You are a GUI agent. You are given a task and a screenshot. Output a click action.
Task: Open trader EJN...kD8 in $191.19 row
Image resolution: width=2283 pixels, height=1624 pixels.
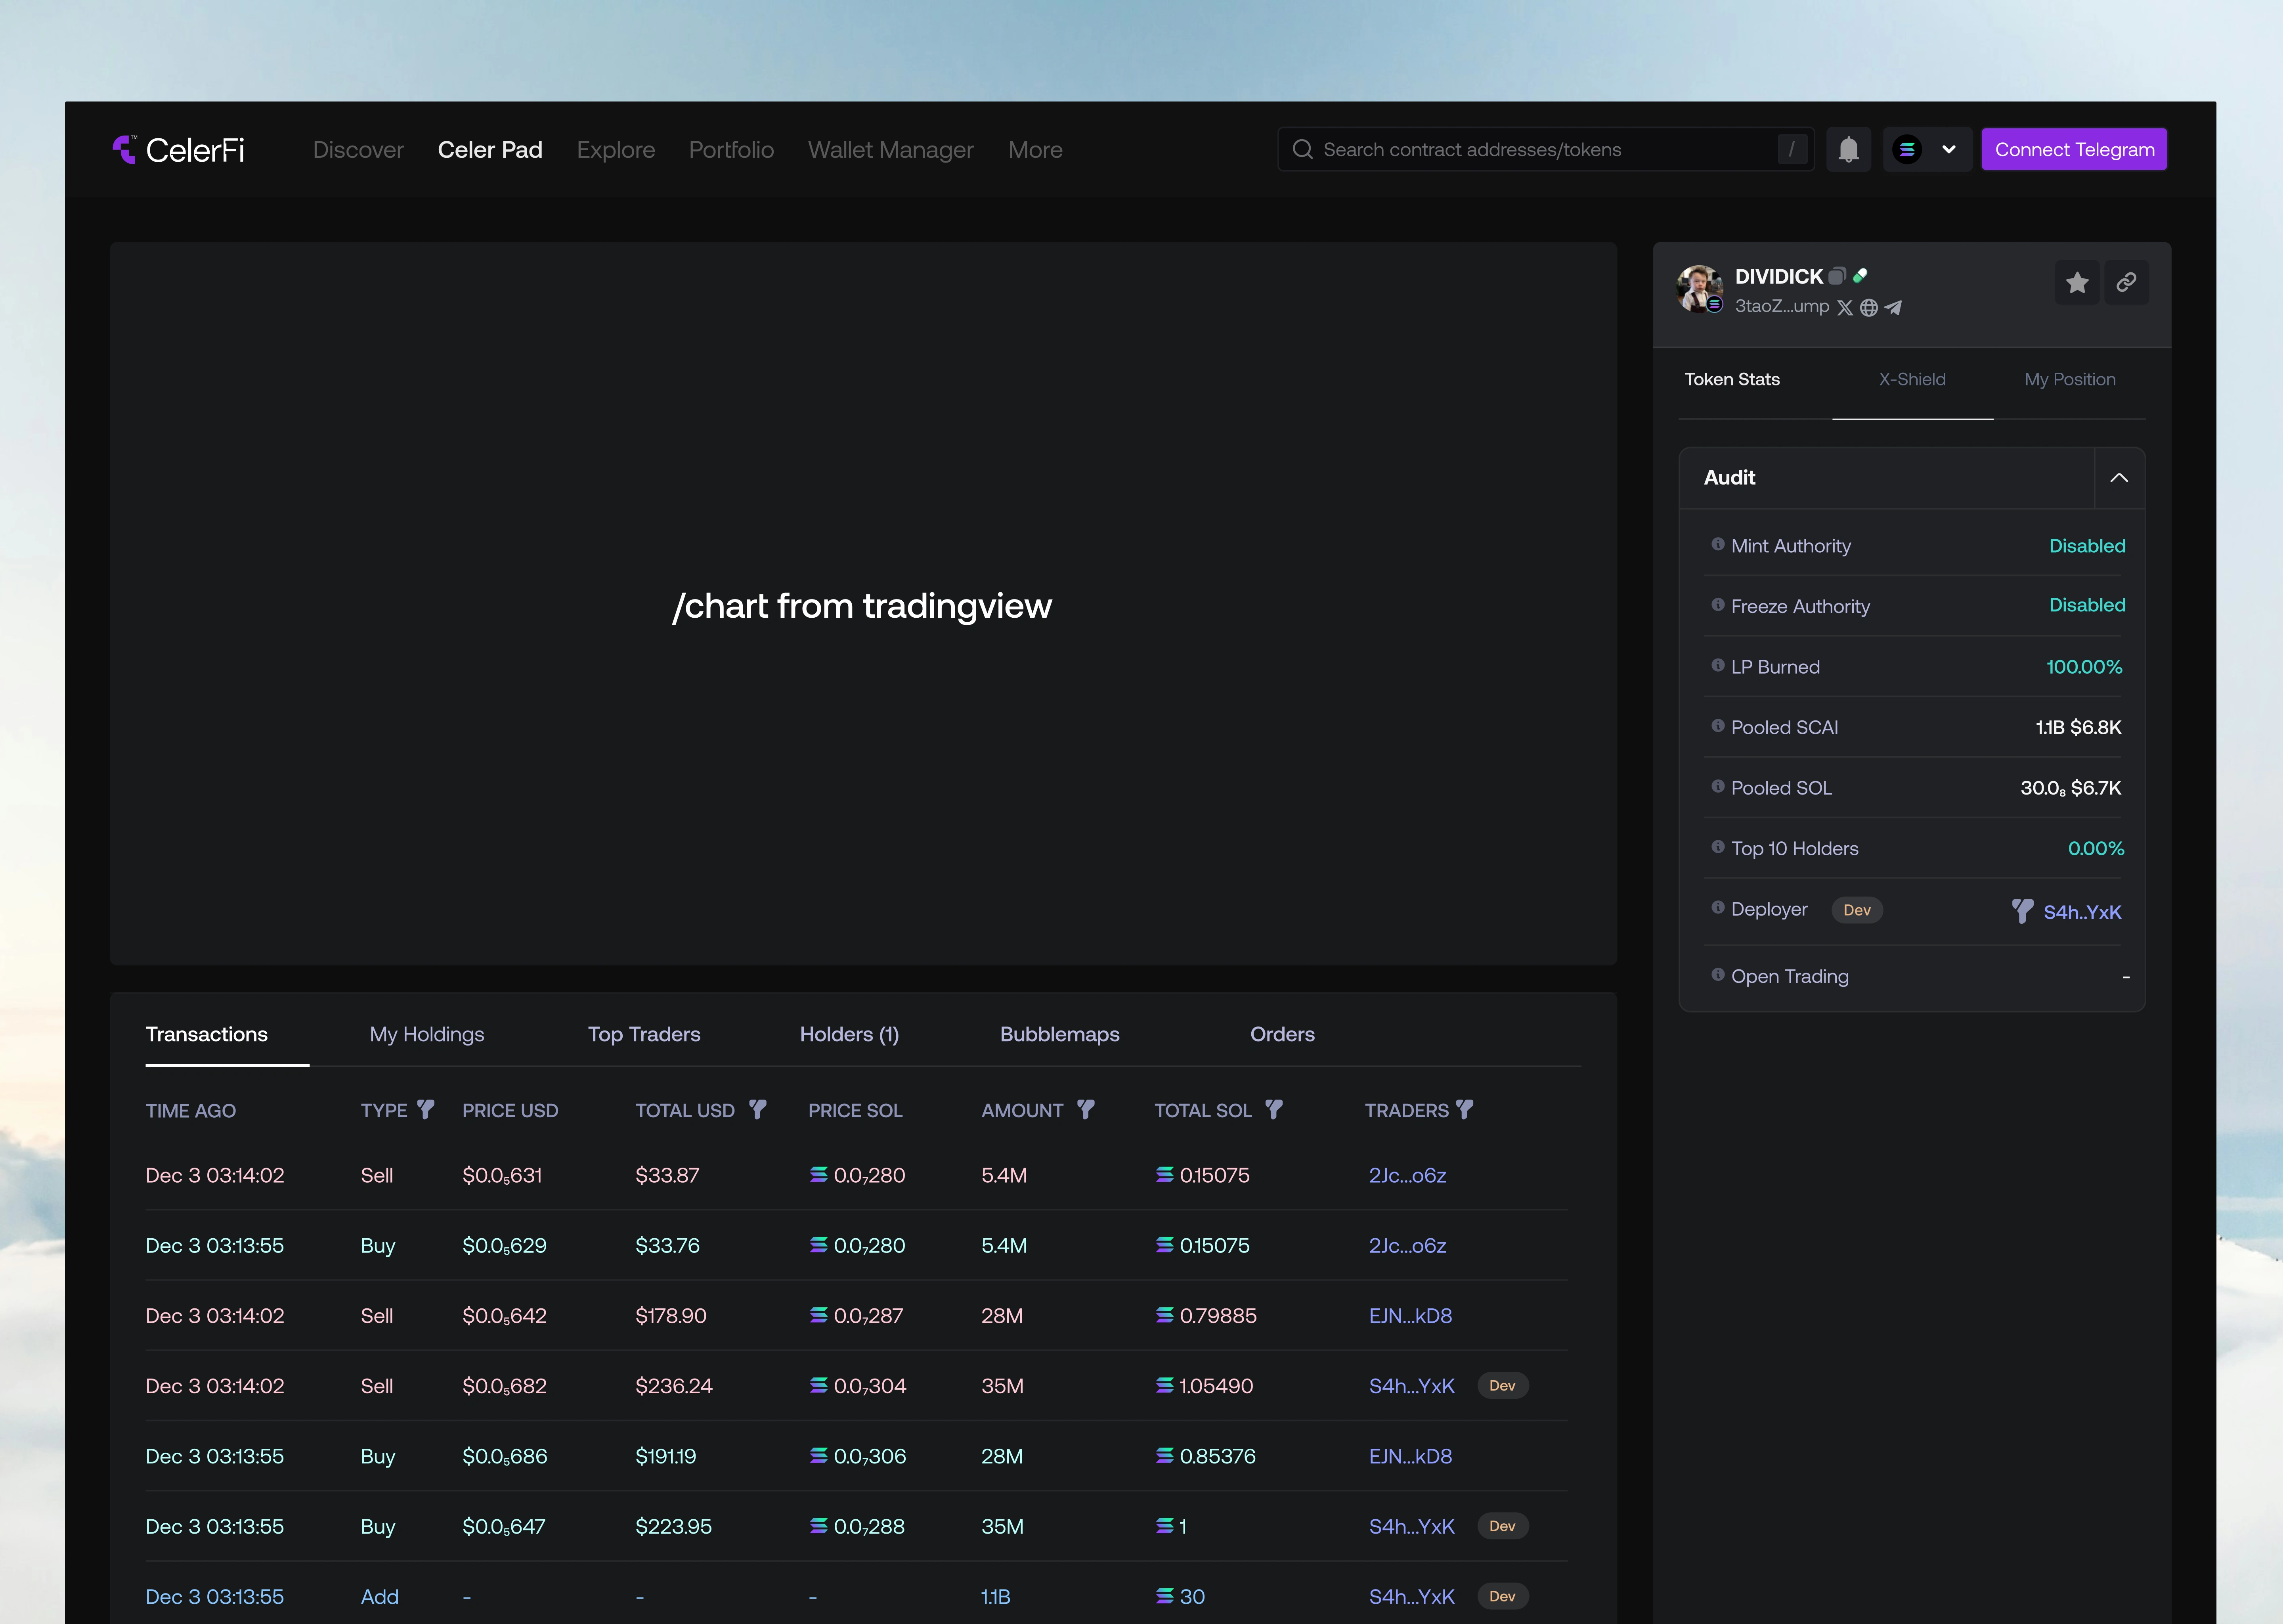point(1410,1456)
